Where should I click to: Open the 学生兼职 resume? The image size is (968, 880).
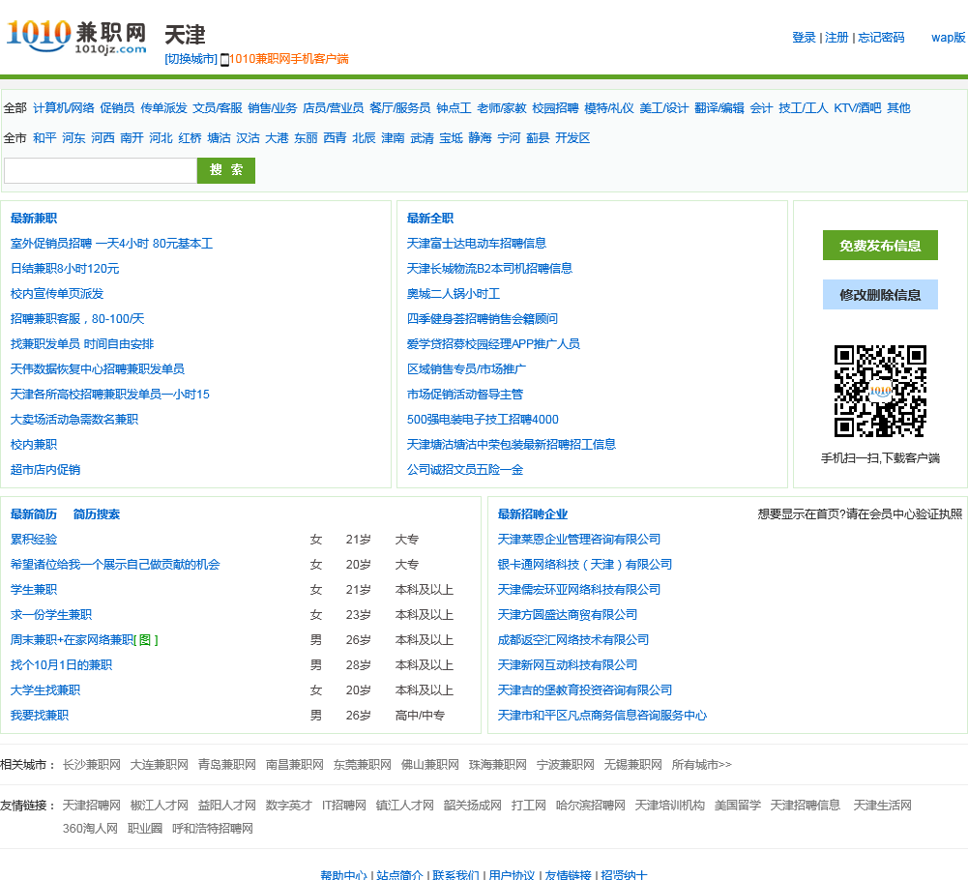click(x=33, y=590)
